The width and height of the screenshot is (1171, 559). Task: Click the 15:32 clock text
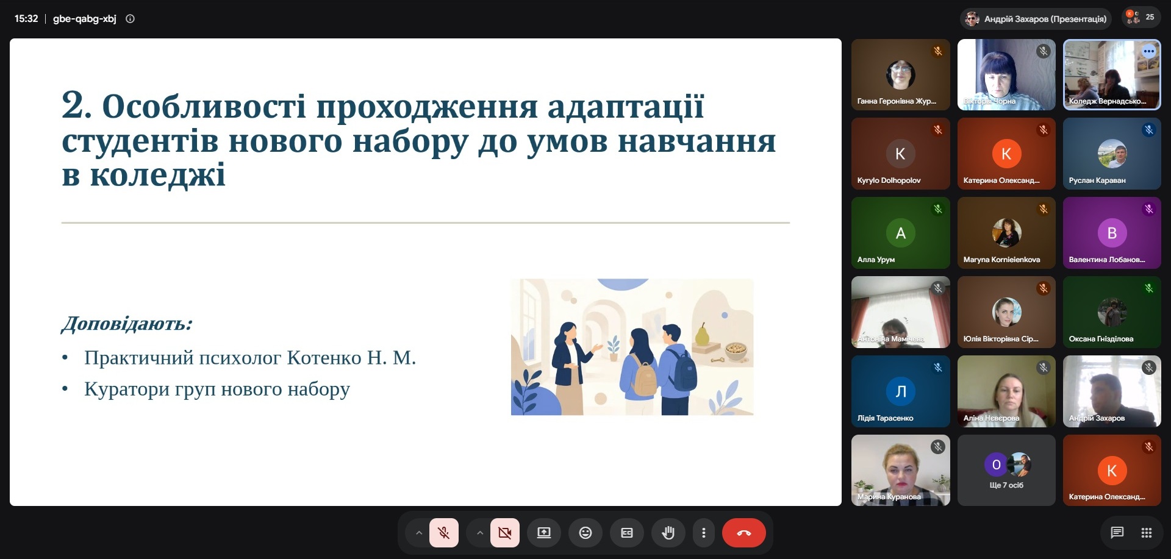tap(26, 19)
